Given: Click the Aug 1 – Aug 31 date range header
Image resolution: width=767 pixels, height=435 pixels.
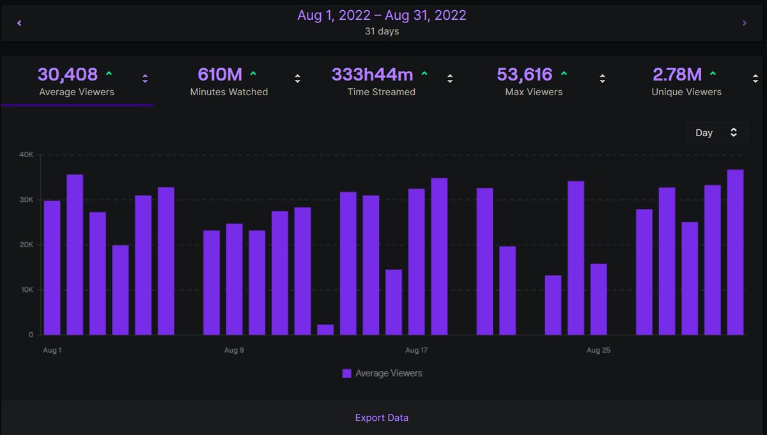Looking at the screenshot, I should click(382, 15).
